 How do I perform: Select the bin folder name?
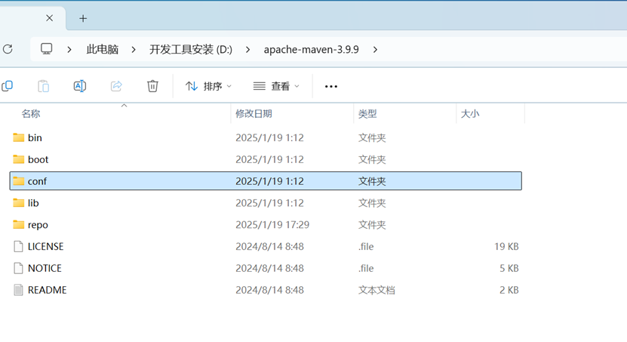click(x=35, y=137)
